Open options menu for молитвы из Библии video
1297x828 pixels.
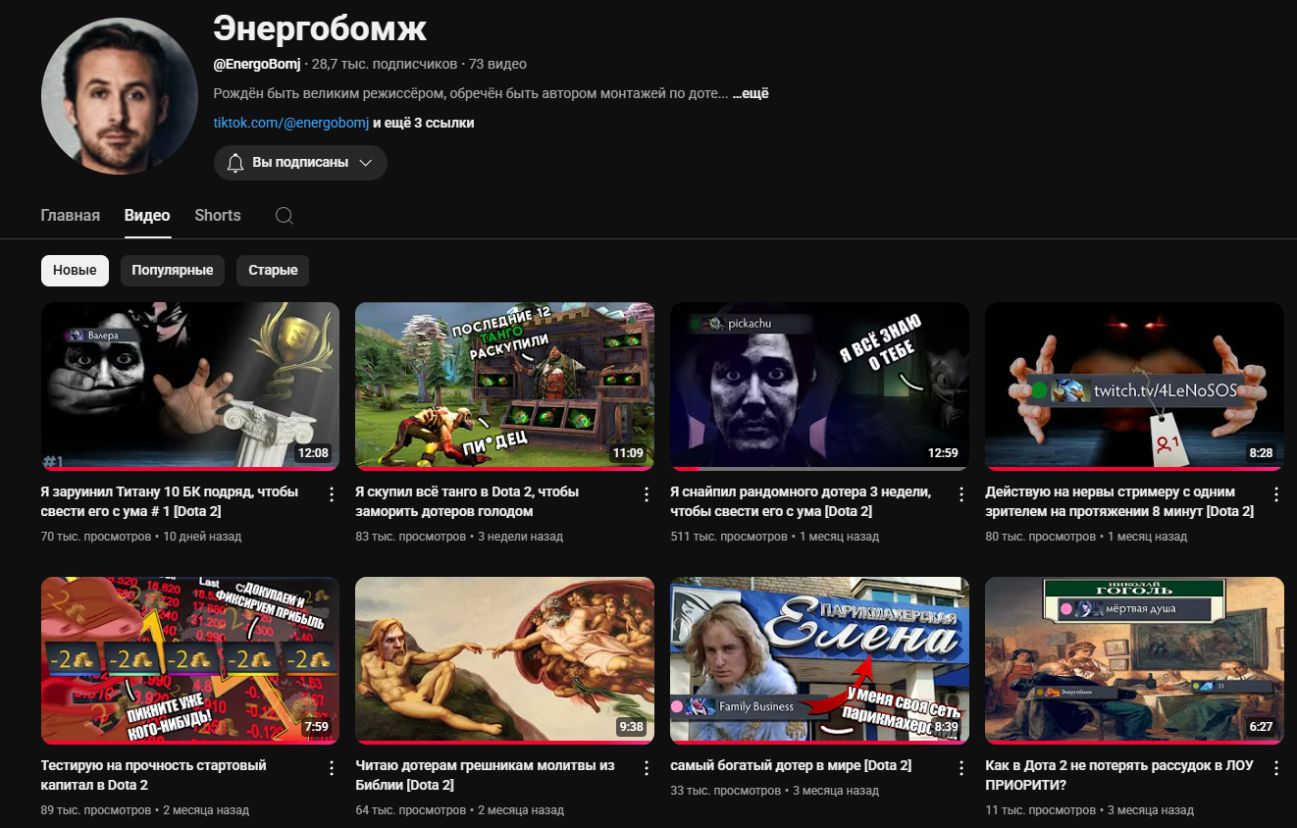[x=647, y=768]
